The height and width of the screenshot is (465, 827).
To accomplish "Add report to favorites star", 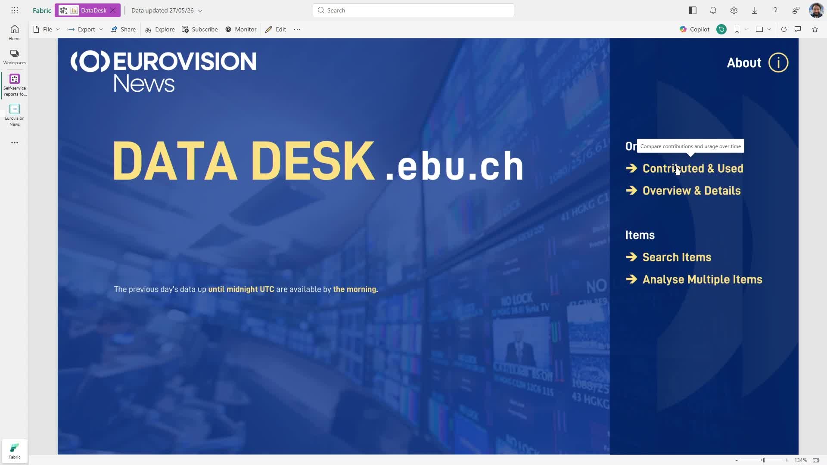I will (815, 29).
